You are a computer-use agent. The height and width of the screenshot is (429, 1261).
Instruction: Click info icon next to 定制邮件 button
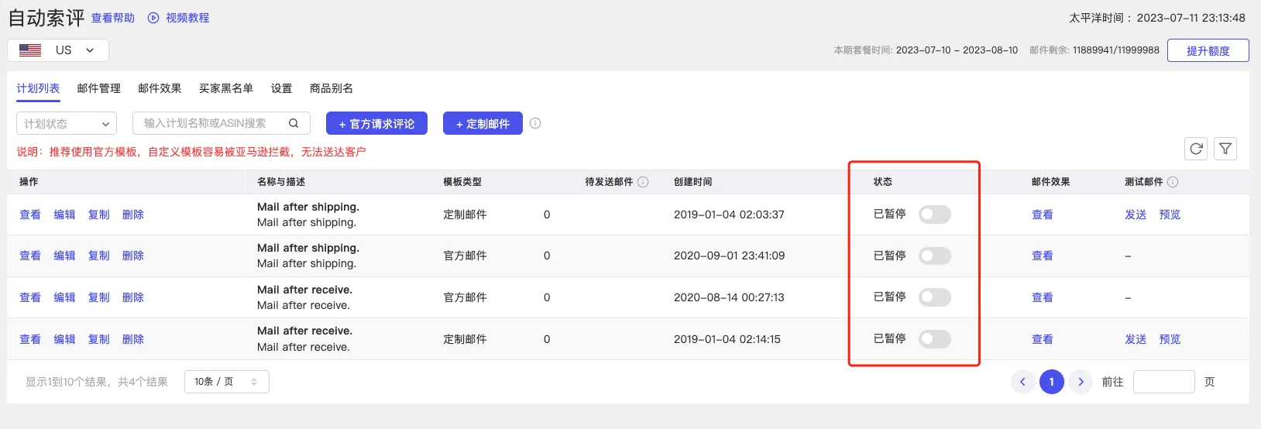click(x=535, y=123)
